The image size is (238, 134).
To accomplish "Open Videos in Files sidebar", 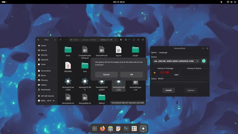I will coord(46,85).
